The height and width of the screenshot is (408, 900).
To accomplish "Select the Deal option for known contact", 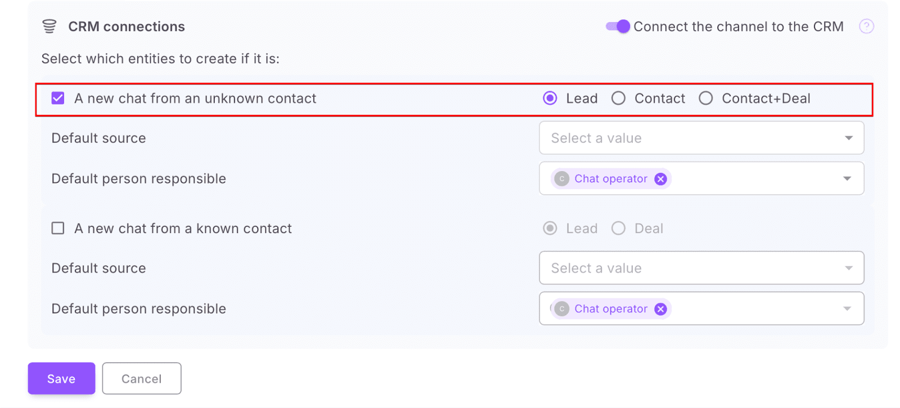I will (x=619, y=228).
